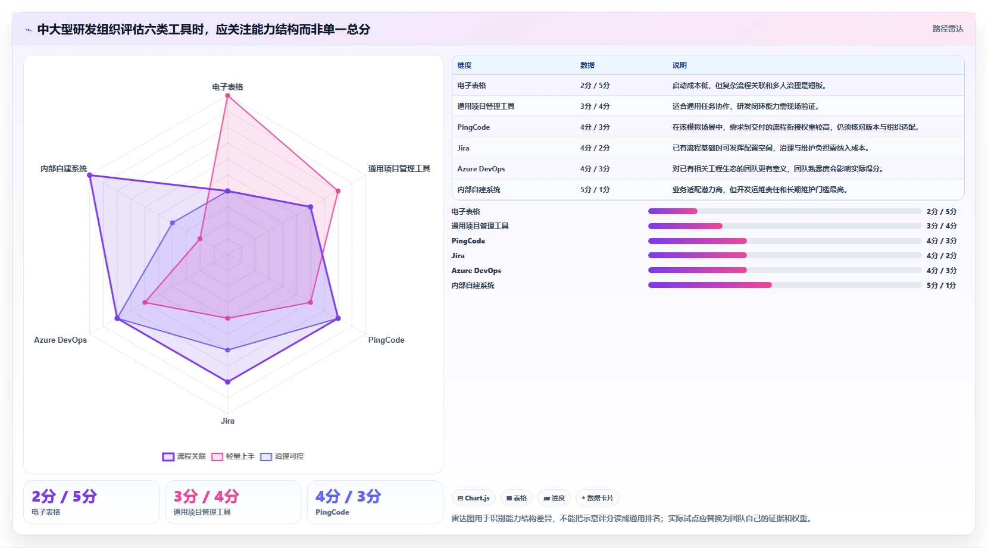
Task: Toggle the 轻量上手 legend swatch
Action: point(217,456)
